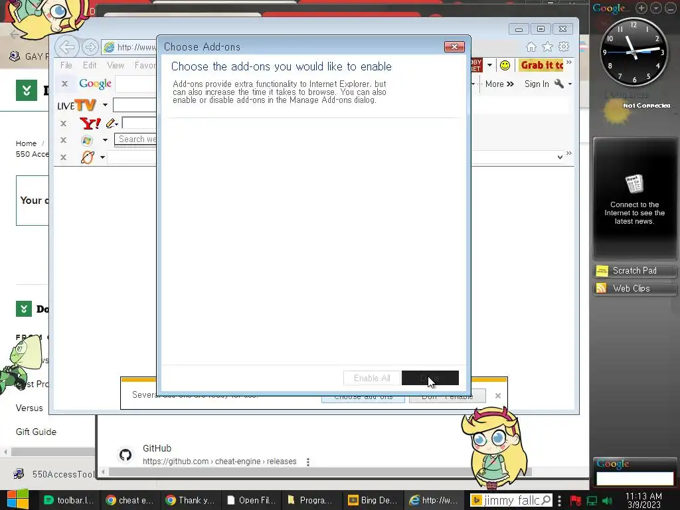Click the Enable All button
This screenshot has height=510, width=680.
[372, 378]
